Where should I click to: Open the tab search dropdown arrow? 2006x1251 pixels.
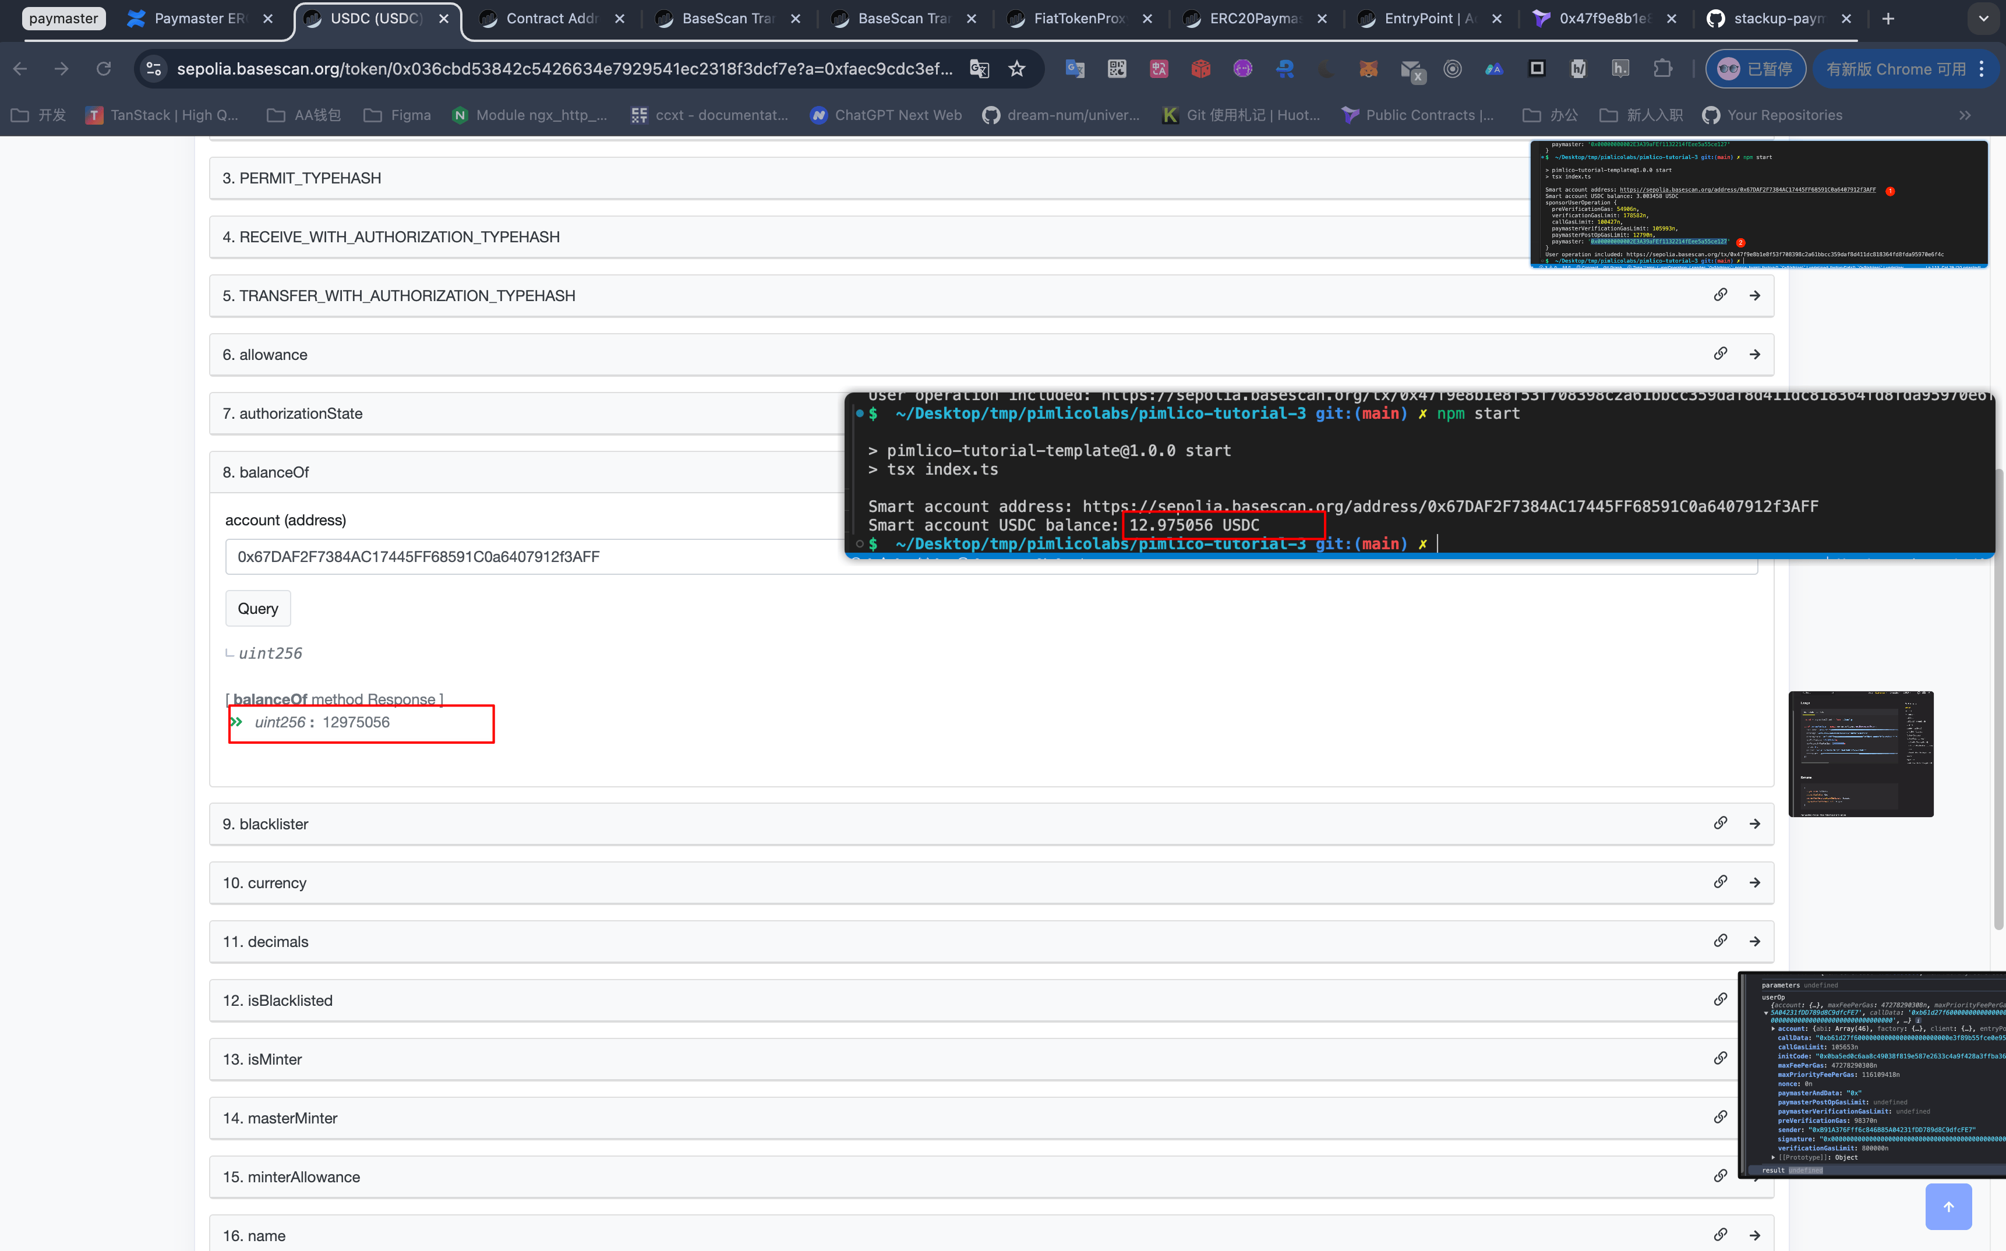pyautogui.click(x=1983, y=18)
